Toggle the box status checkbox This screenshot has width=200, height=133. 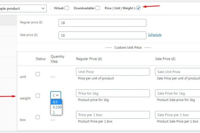[38, 117]
